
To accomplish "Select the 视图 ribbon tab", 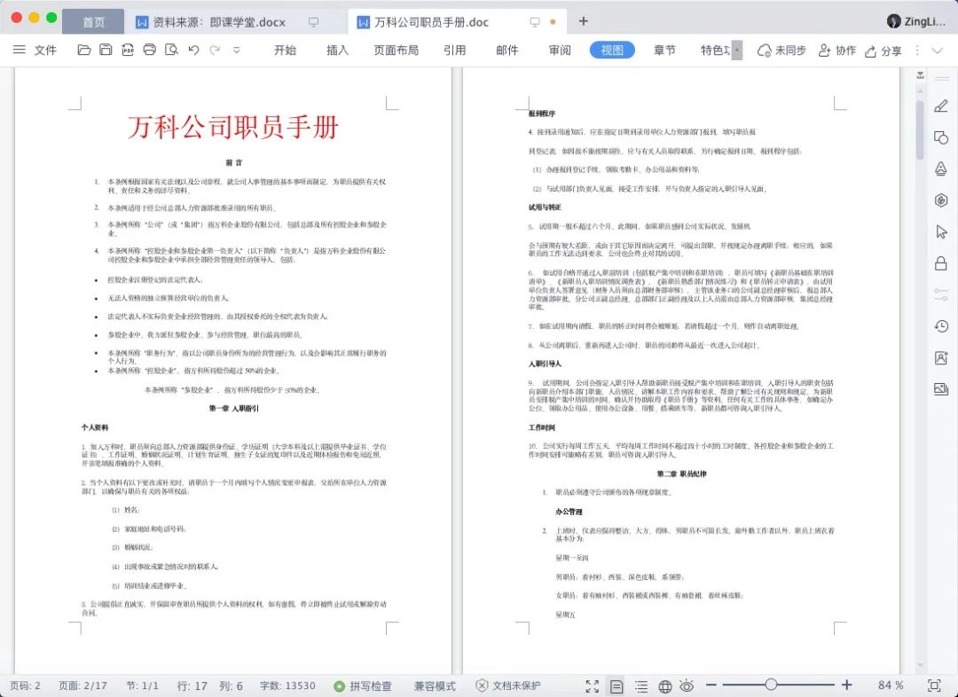I will click(x=612, y=50).
